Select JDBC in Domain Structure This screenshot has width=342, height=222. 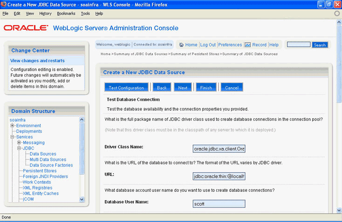click(28, 148)
